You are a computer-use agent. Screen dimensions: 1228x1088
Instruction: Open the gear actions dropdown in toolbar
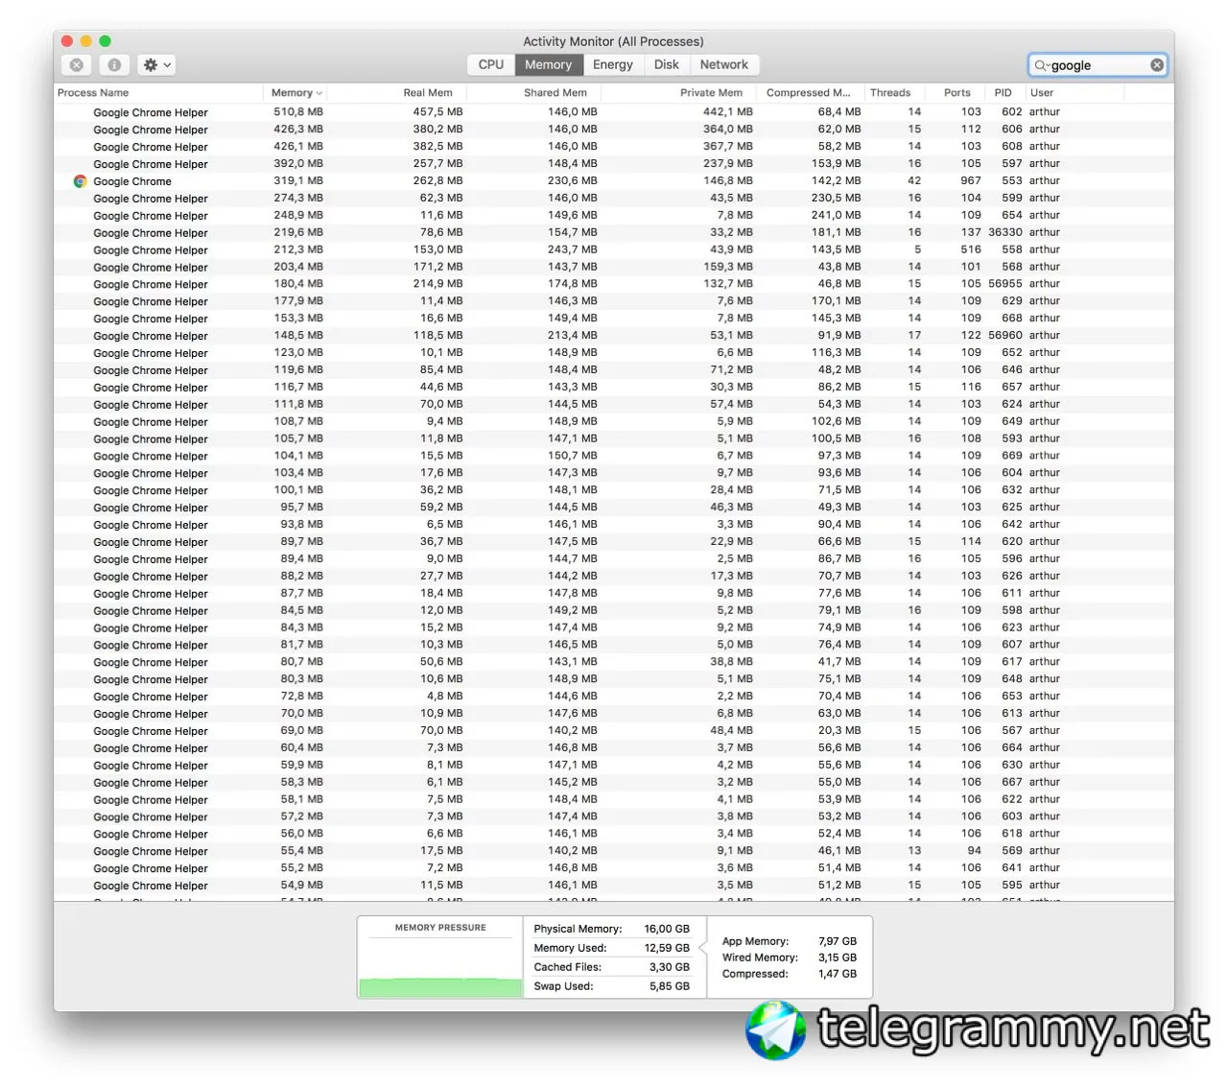156,65
